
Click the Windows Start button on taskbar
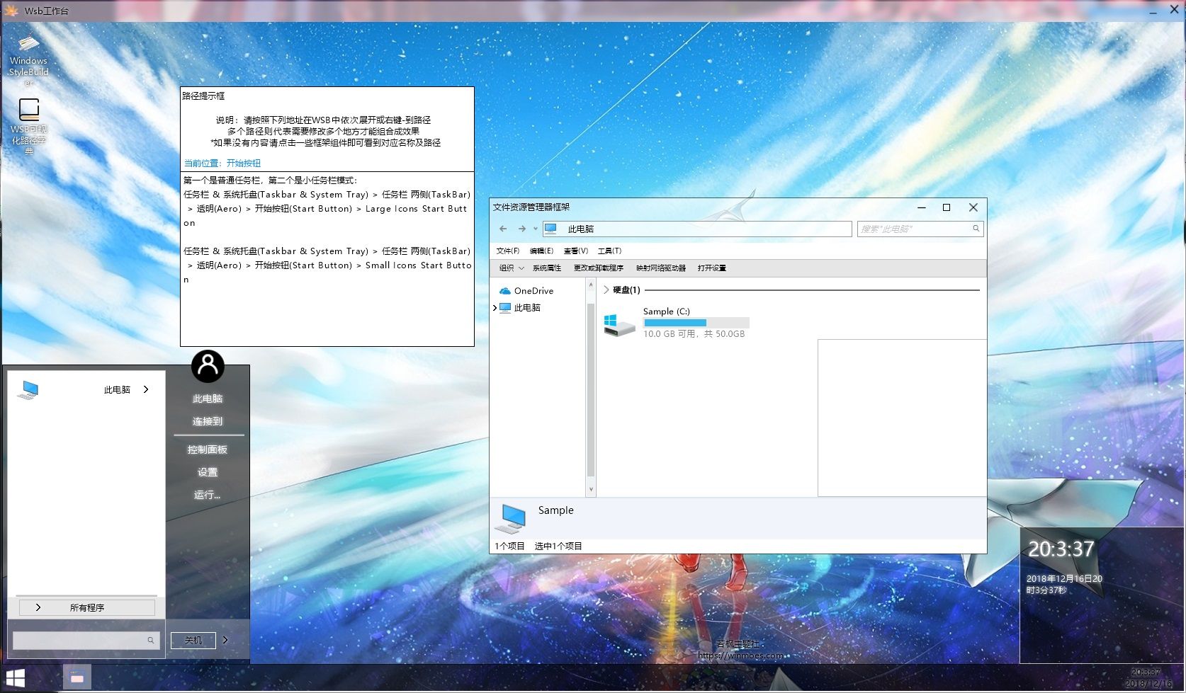pyautogui.click(x=15, y=678)
